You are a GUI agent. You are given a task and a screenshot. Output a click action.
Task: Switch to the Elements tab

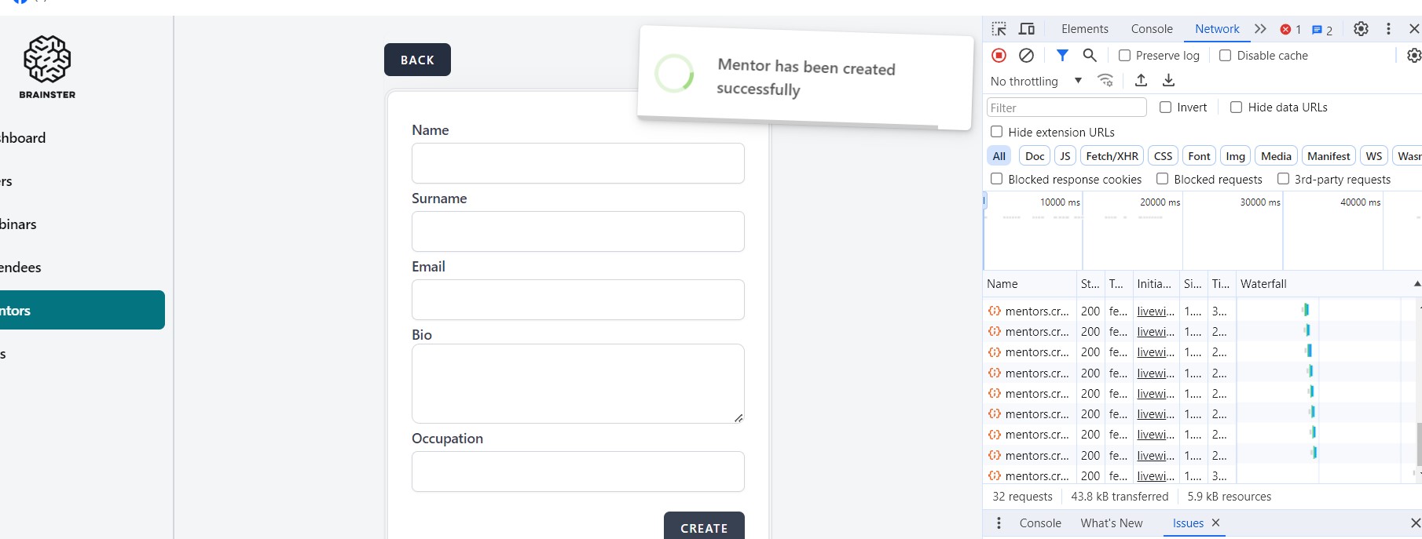point(1085,29)
